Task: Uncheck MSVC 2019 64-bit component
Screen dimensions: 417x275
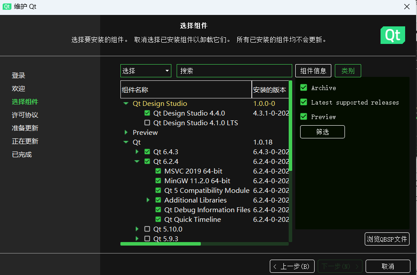Action: (x=158, y=171)
